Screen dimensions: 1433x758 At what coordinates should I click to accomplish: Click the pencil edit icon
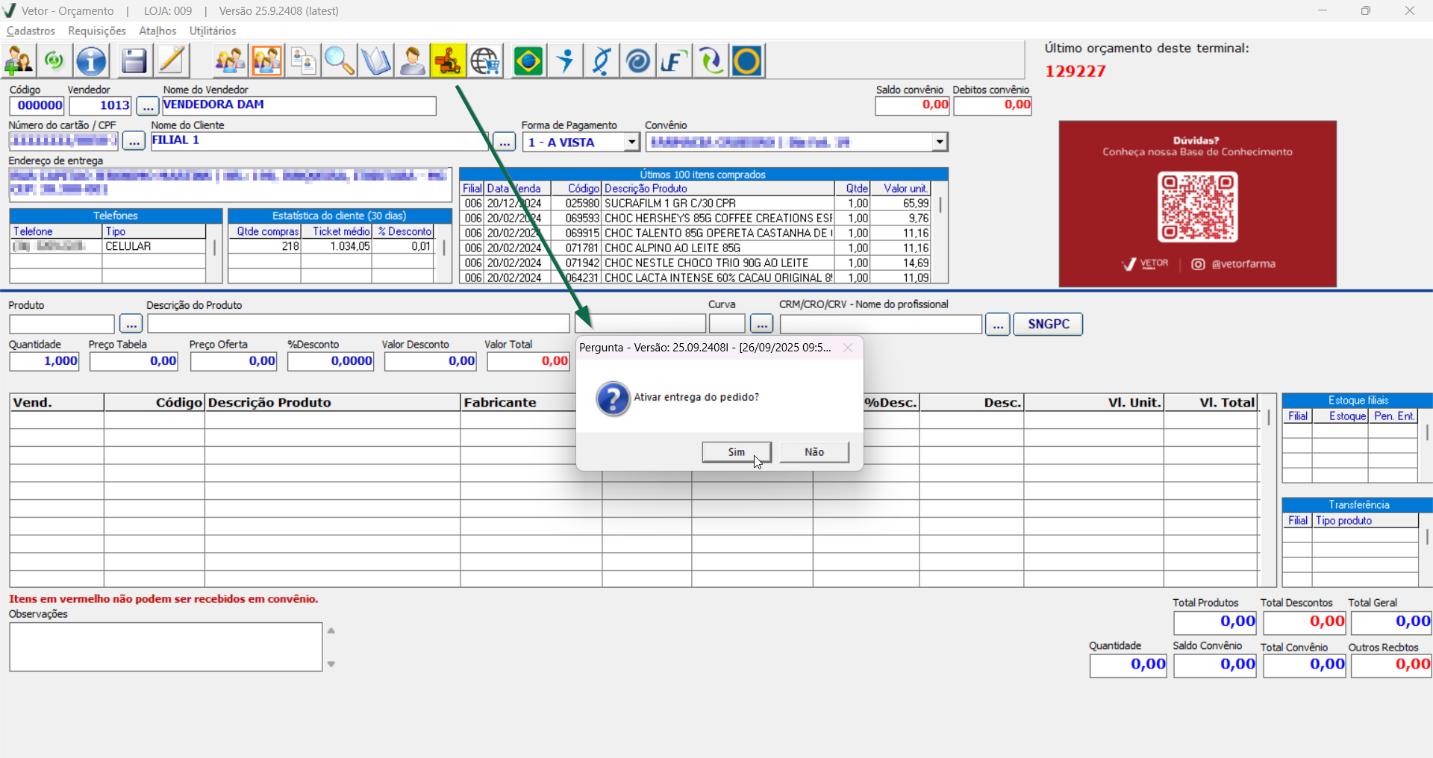[x=172, y=61]
